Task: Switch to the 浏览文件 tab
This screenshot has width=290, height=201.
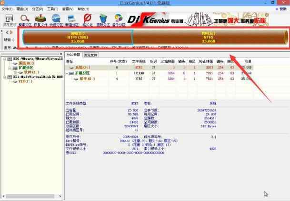Action: [x=90, y=55]
